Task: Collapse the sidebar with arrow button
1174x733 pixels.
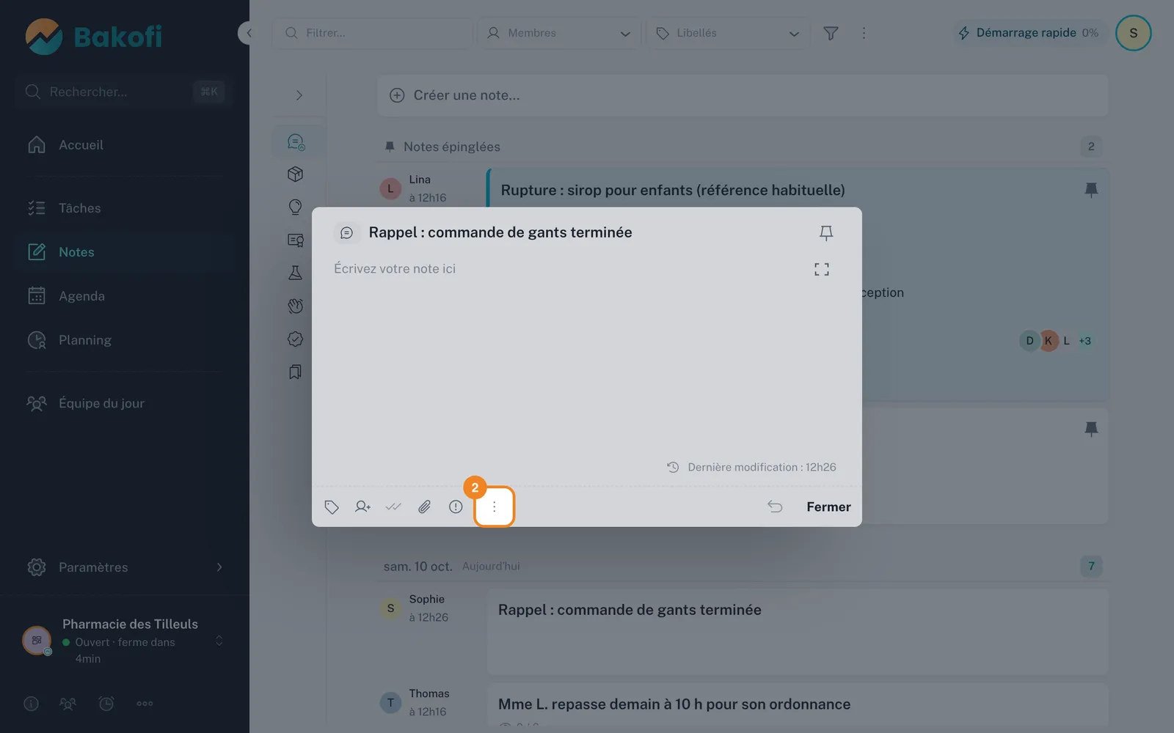Action: 247,33
